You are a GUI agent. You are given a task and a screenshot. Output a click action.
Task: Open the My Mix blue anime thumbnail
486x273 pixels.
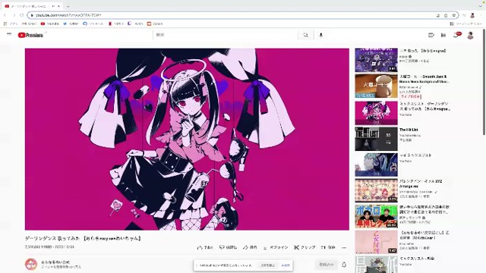click(x=376, y=165)
